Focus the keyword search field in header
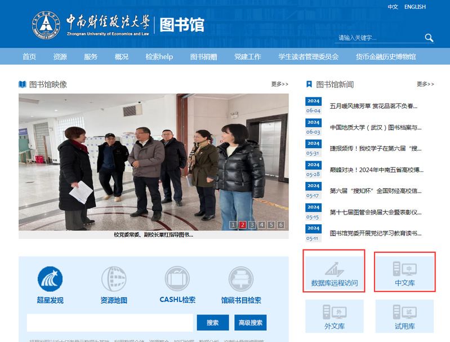 point(377,38)
